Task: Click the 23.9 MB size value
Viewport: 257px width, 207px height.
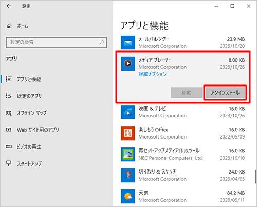Action: 236,39
